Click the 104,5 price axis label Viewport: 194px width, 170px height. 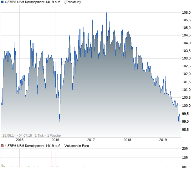[x=186, y=35]
